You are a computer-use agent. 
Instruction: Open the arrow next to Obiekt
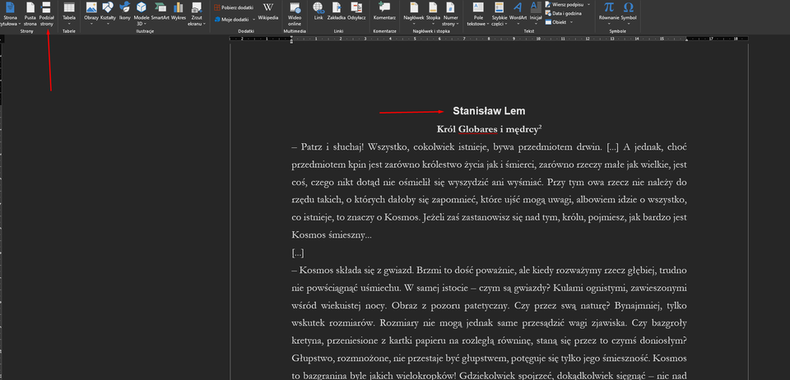[571, 22]
